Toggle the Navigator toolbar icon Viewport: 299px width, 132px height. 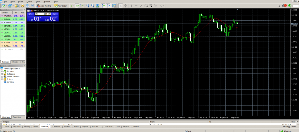pyautogui.click(x=27, y=6)
